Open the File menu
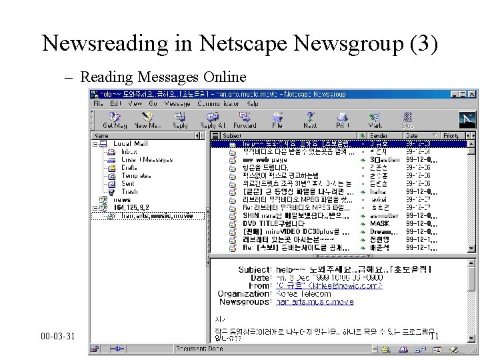Screen dimensions: 480x360 click(x=98, y=103)
